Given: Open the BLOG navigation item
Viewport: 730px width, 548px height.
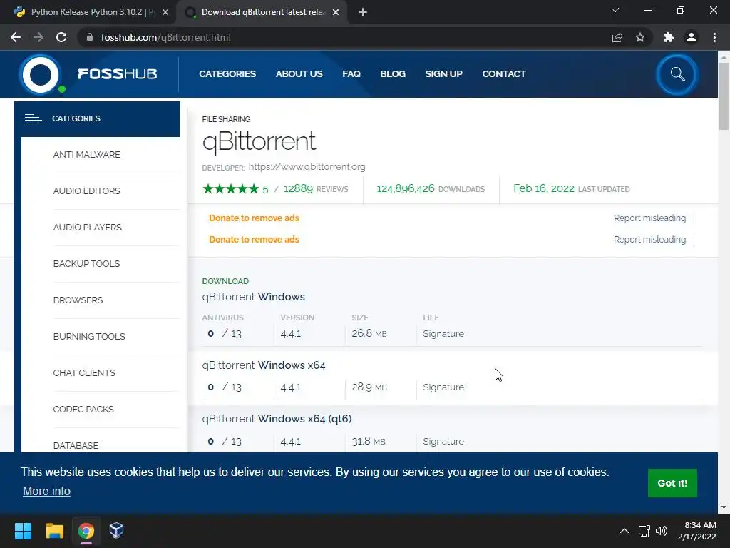Looking at the screenshot, I should pyautogui.click(x=393, y=74).
